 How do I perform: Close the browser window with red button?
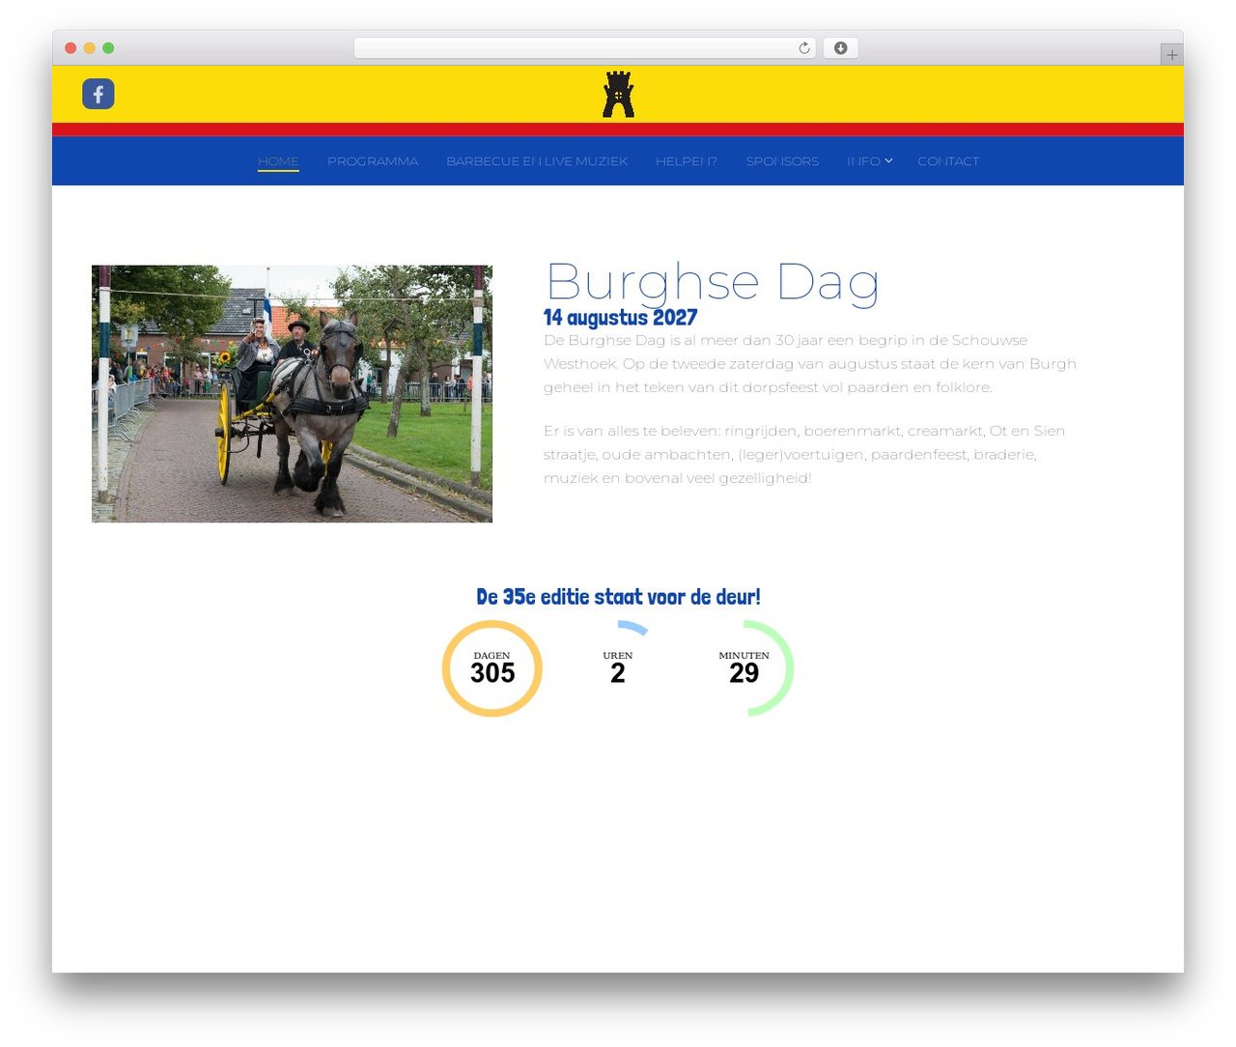(70, 48)
